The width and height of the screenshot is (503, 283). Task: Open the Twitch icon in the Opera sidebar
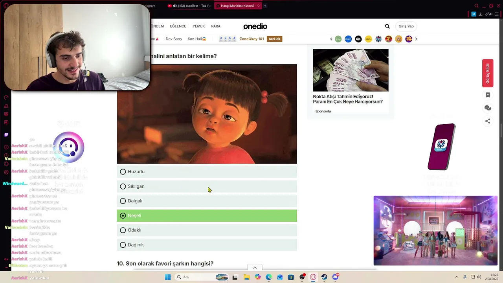click(6, 135)
